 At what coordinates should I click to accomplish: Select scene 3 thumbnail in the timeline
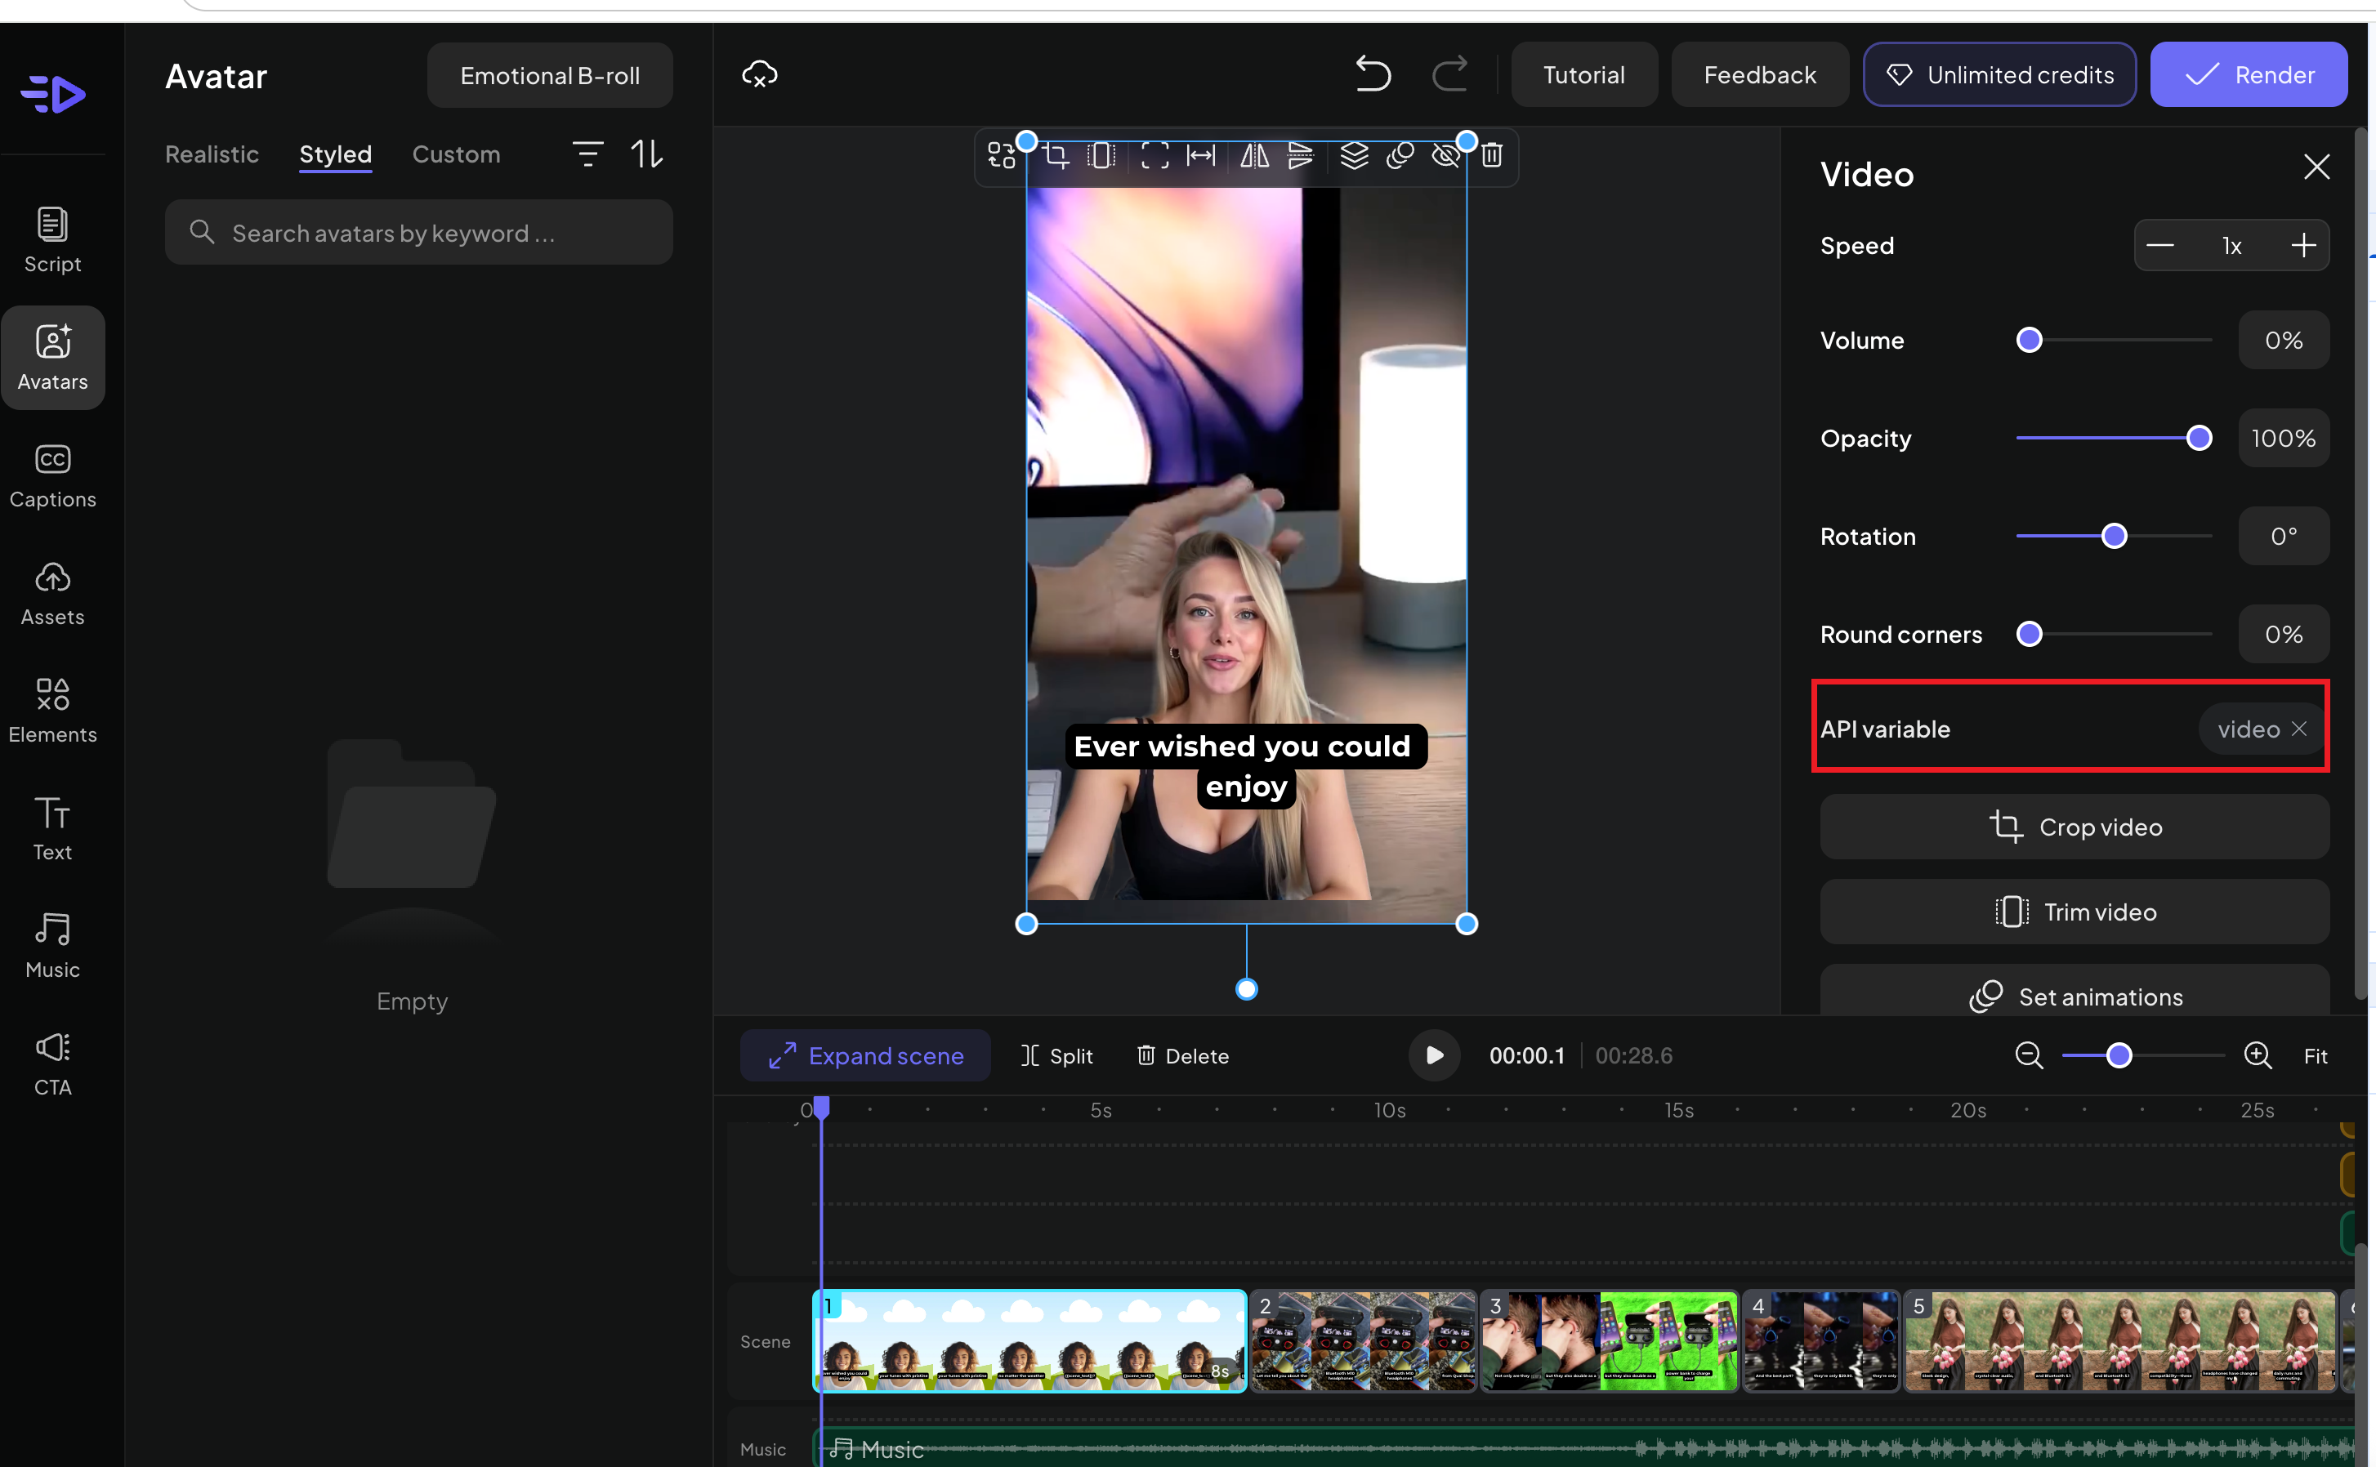point(1608,1340)
